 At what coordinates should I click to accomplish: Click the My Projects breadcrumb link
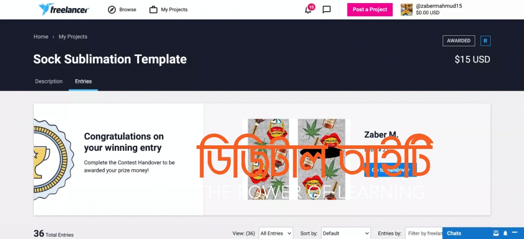pyautogui.click(x=73, y=37)
